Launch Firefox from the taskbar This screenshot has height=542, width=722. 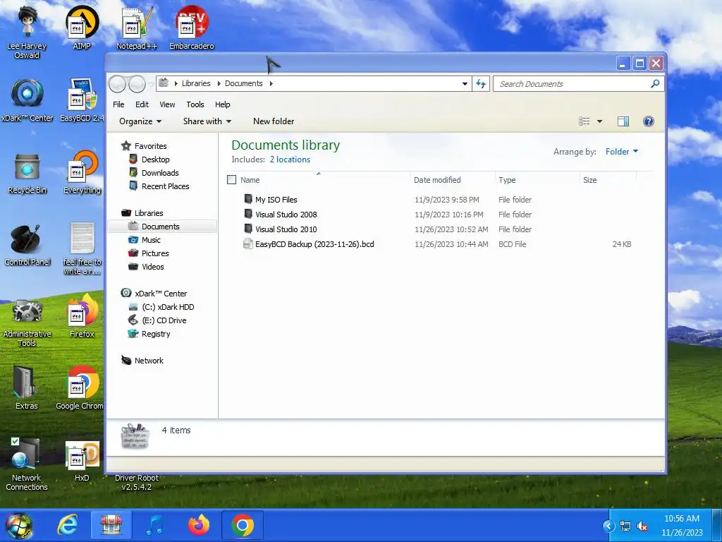coord(199,525)
